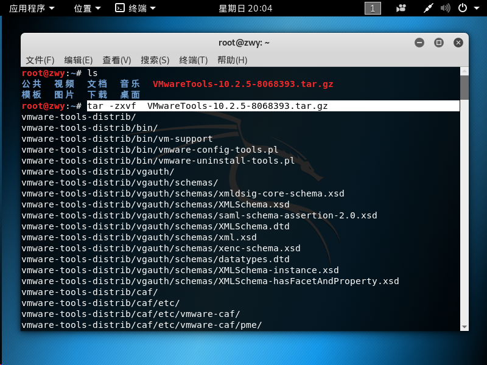
Task: Click the 下载 directory name
Action: [x=97, y=95]
